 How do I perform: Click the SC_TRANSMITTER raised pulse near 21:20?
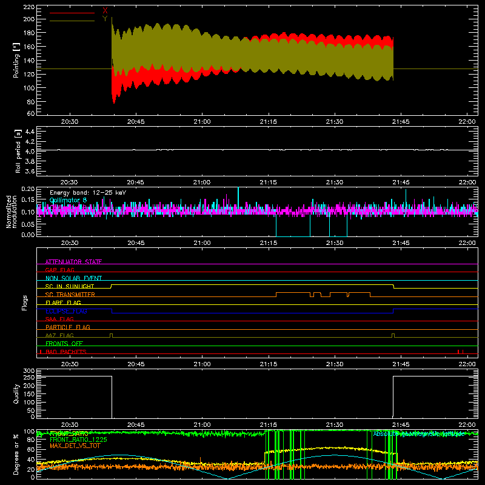pyautogui.click(x=293, y=294)
